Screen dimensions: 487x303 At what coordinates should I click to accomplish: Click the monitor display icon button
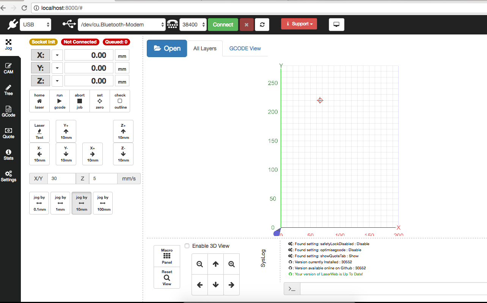coord(336,24)
